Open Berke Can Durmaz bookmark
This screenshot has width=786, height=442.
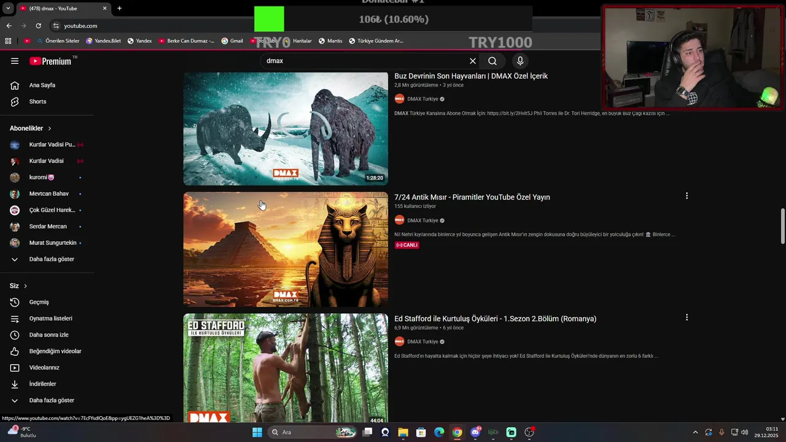click(187, 41)
